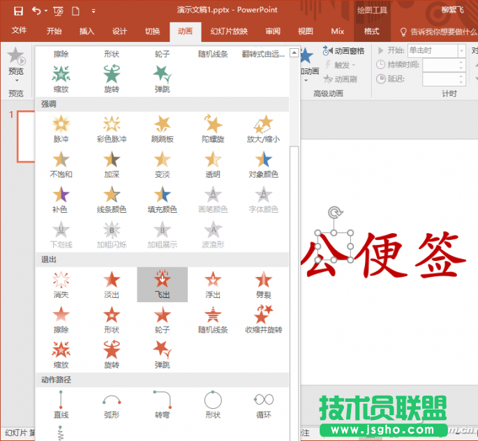Apply the 对象颜色 emphasis effect
Image resolution: width=478 pixels, height=441 pixels.
[x=263, y=164]
